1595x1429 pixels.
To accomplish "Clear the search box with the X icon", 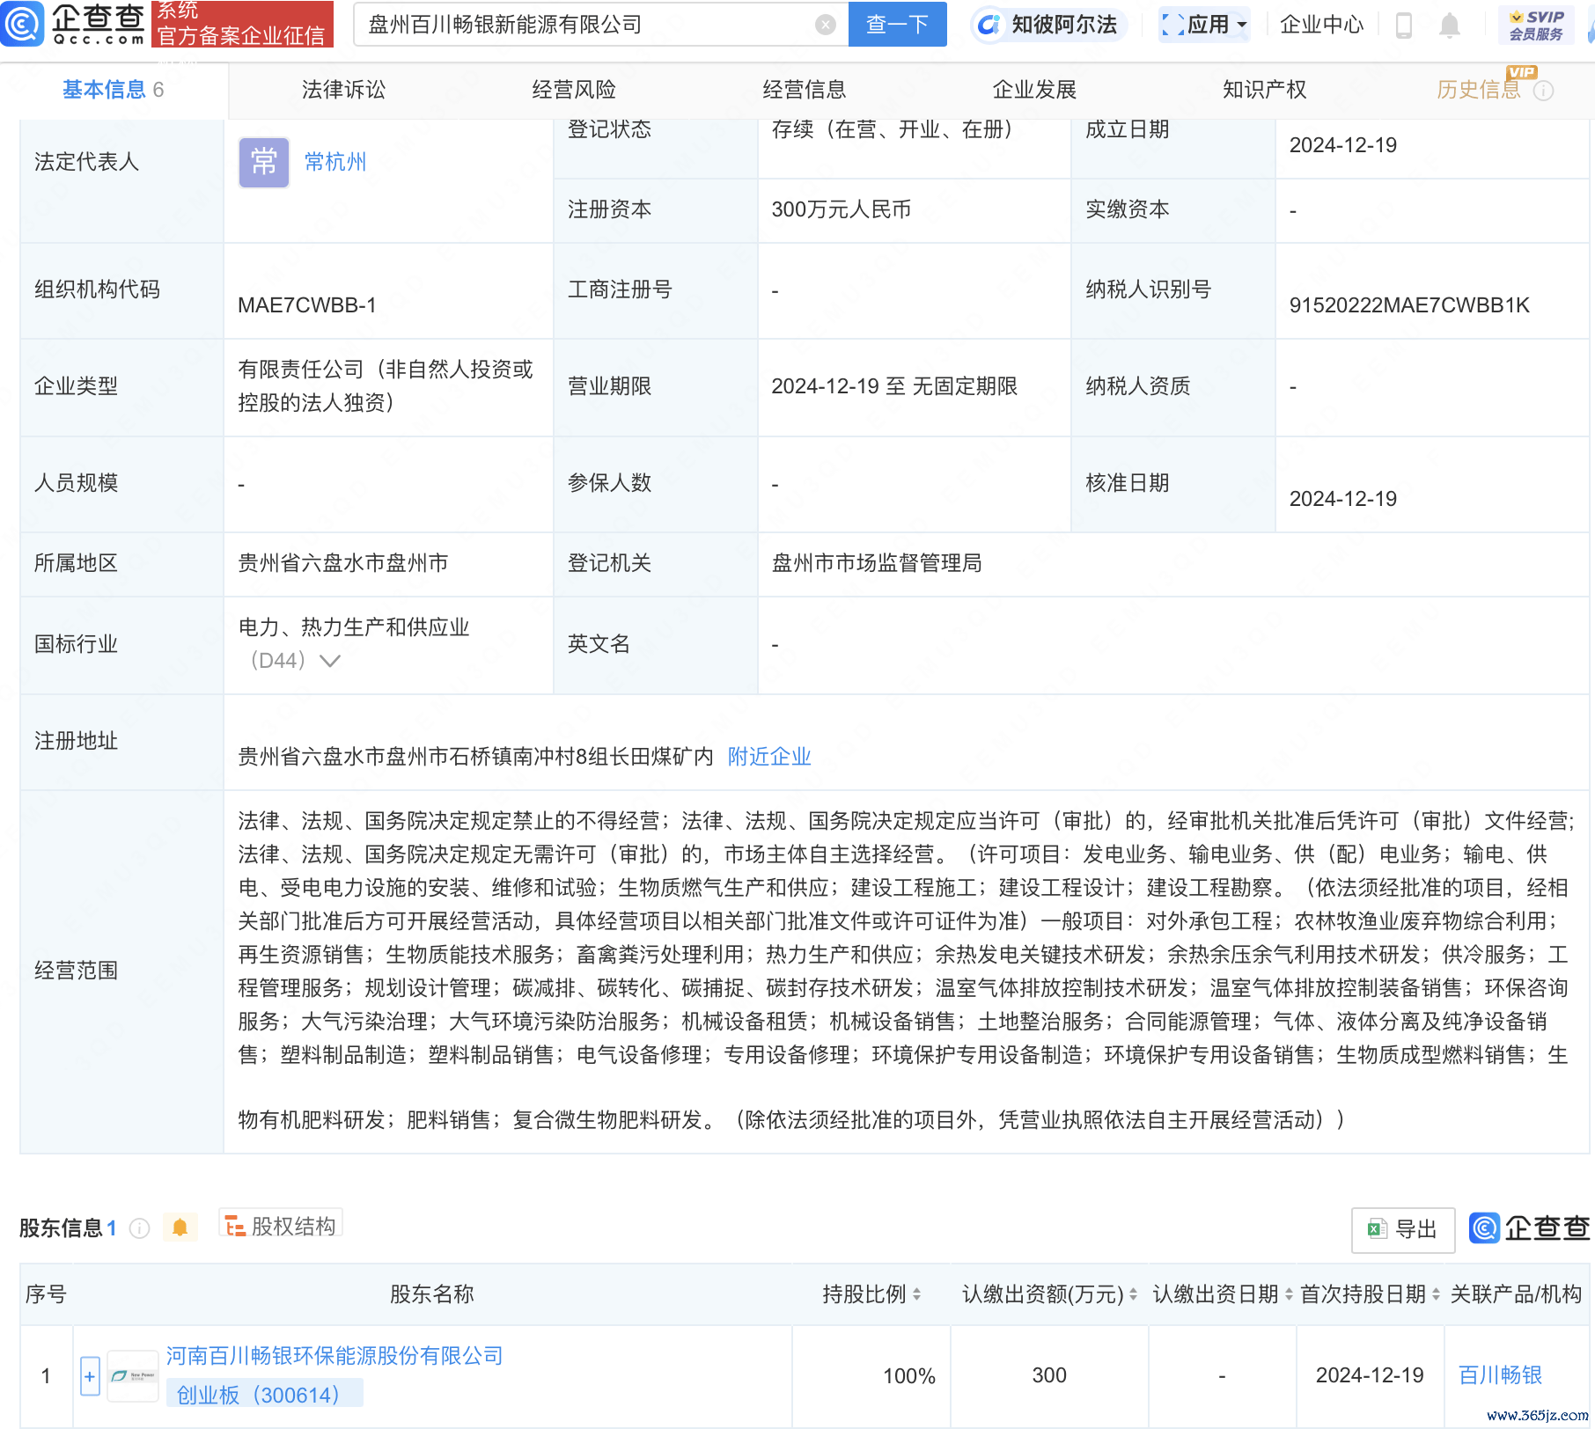I will [x=825, y=25].
